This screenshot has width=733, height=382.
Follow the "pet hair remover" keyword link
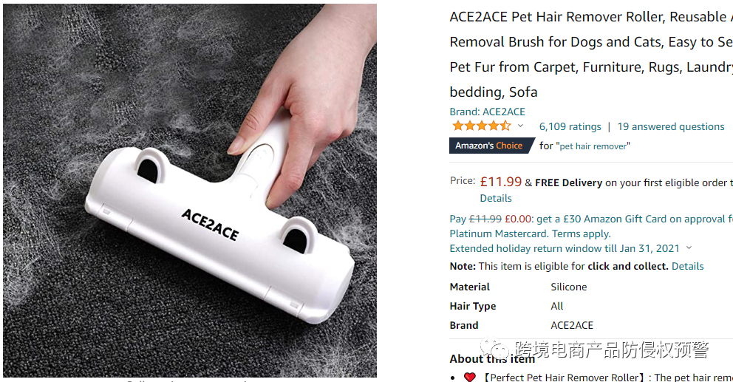[x=594, y=146]
